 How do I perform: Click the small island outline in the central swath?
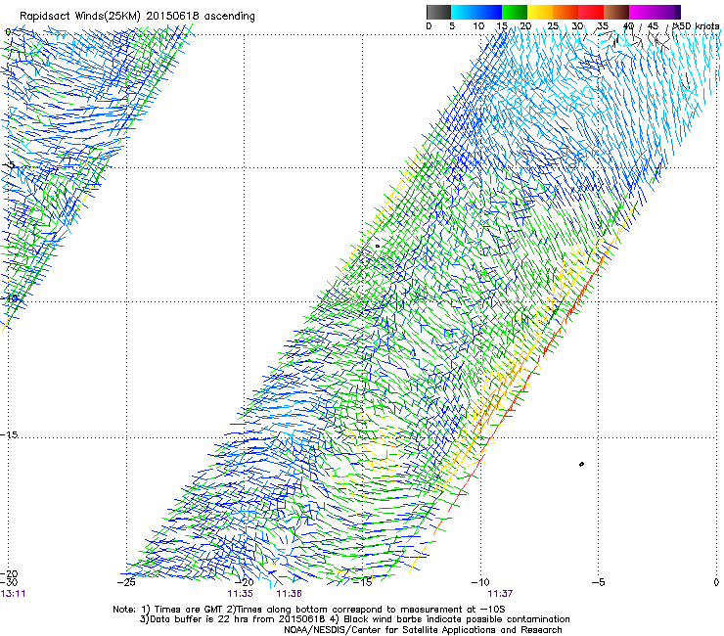(378, 247)
